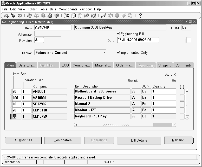Toggle the Engineering Bill checkbox
The width and height of the screenshot is (202, 167).
click(x=118, y=34)
